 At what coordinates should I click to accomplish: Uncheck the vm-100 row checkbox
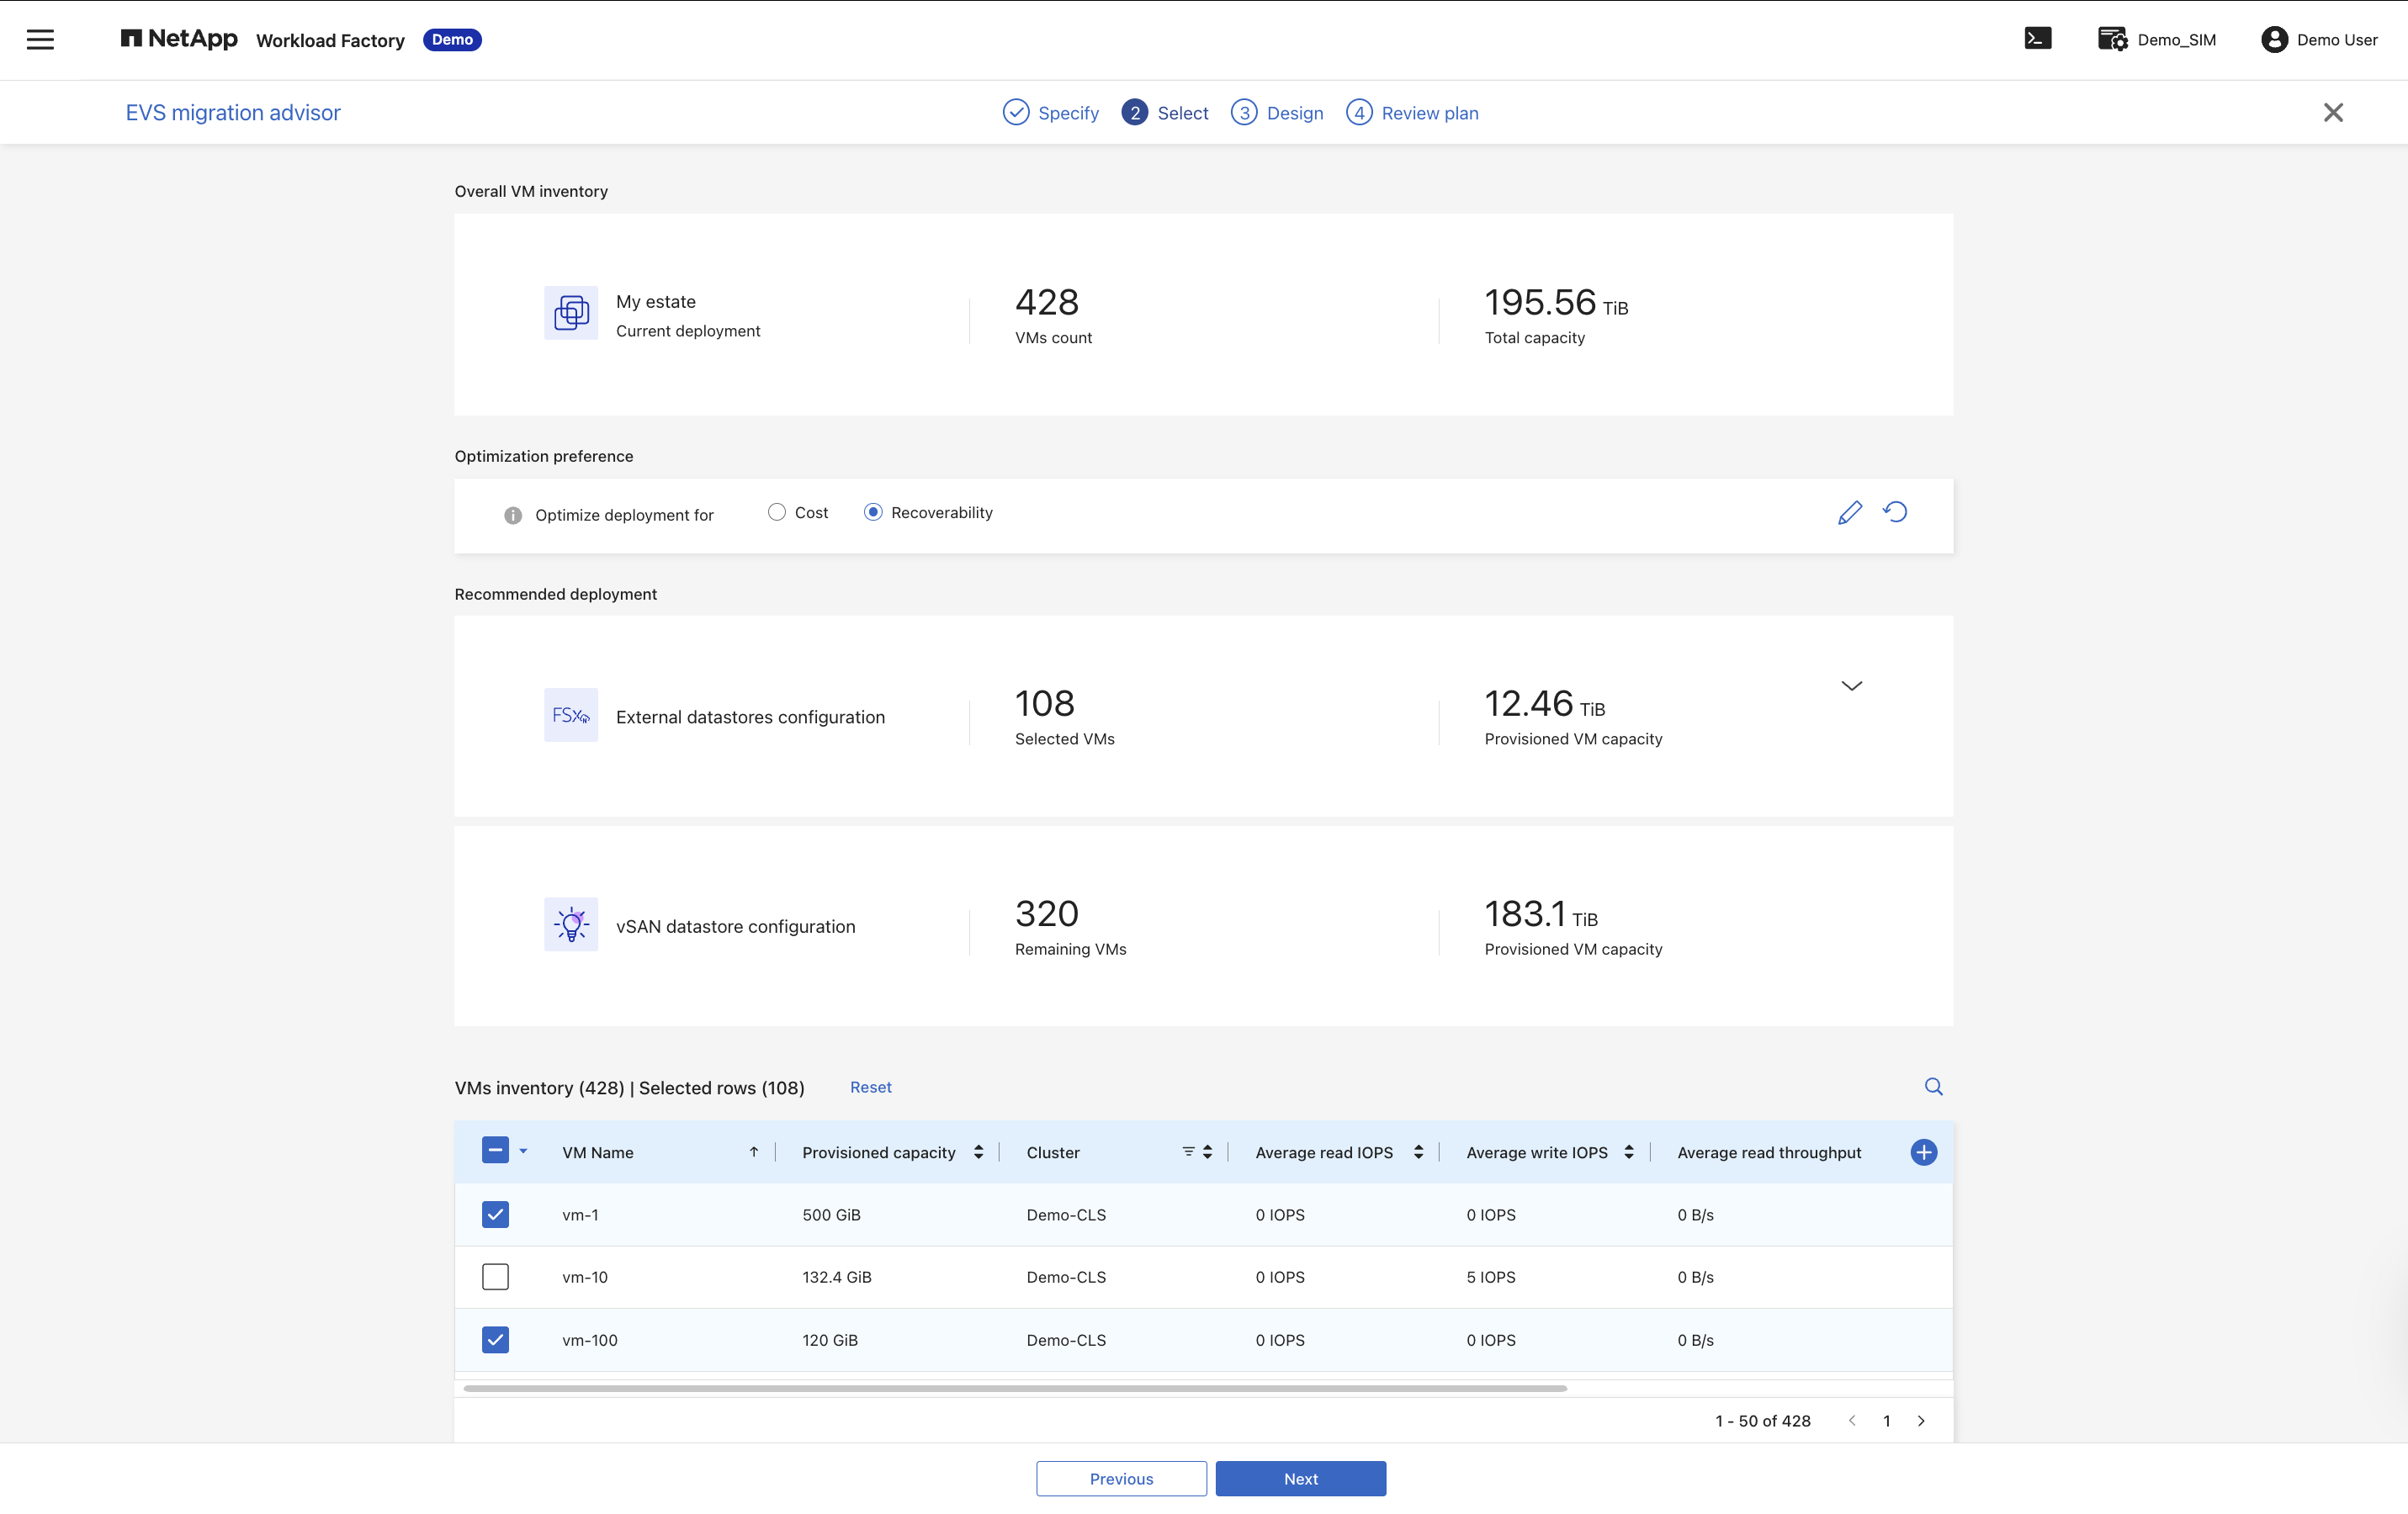point(495,1340)
